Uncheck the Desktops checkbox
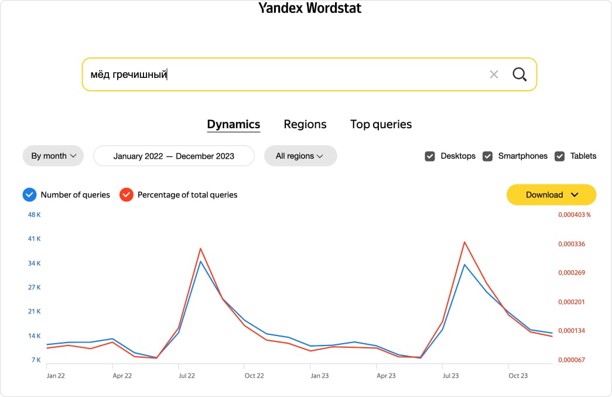The width and height of the screenshot is (612, 397). [x=430, y=156]
